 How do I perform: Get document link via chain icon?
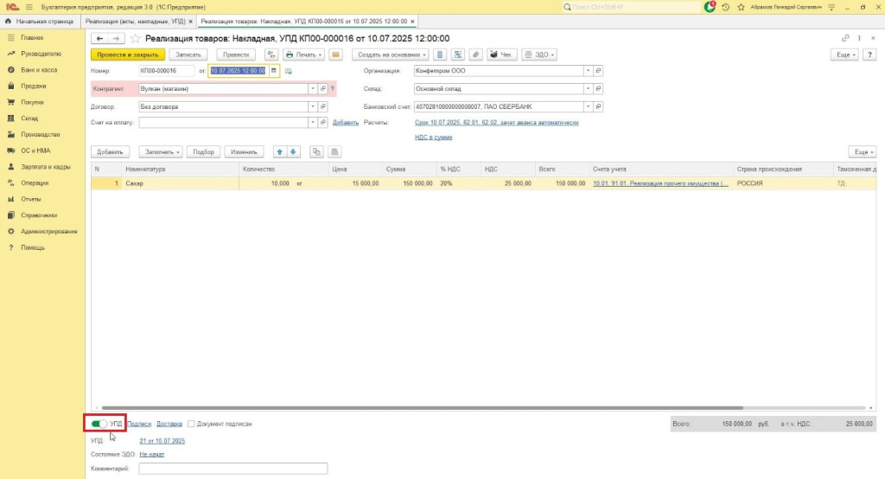click(845, 39)
